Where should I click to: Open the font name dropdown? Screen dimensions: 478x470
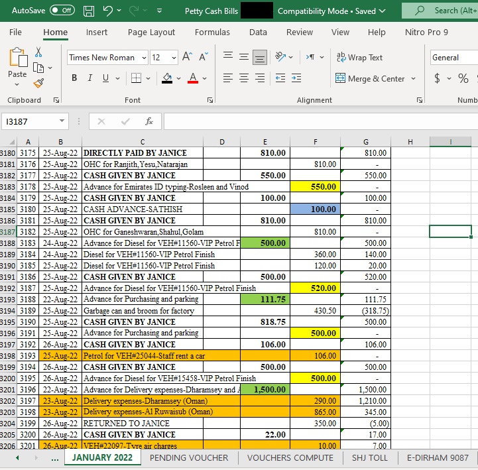point(144,58)
